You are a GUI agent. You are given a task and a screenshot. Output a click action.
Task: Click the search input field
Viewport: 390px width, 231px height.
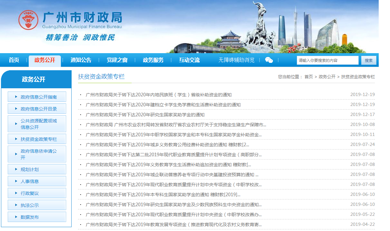click(327, 60)
